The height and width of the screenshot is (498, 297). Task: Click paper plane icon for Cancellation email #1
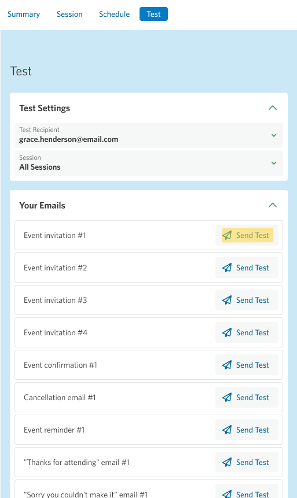pyautogui.click(x=227, y=397)
